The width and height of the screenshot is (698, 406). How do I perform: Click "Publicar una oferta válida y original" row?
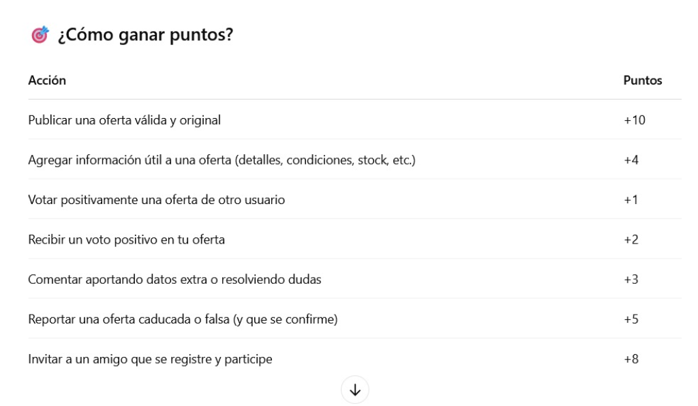[124, 120]
